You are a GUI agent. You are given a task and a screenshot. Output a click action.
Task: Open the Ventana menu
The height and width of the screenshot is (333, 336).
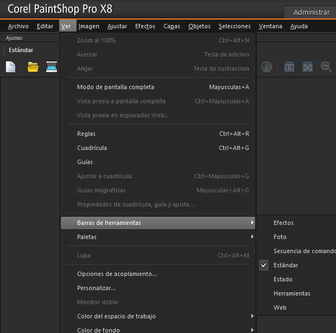[270, 26]
